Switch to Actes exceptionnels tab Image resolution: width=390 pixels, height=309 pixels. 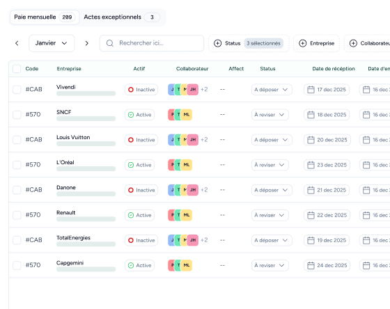122,17
